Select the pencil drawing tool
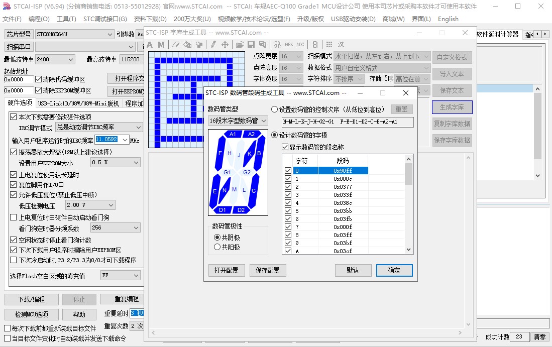Screen dimensions: 552x347 coord(213,45)
